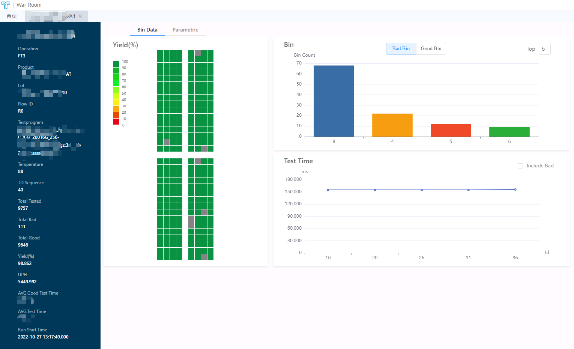Enable the Include Bad checkbox
574x349 pixels.
click(x=520, y=166)
